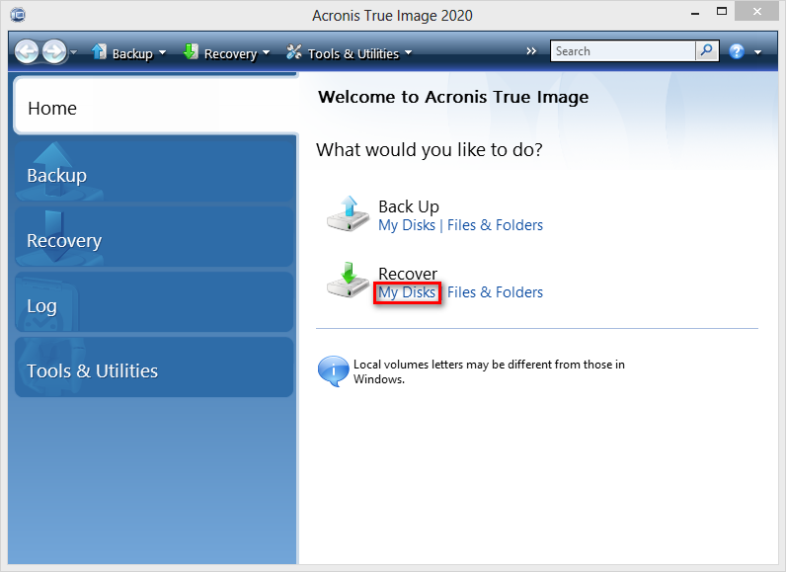Click My Disks link under Recover
The width and height of the screenshot is (786, 572).
pos(407,292)
